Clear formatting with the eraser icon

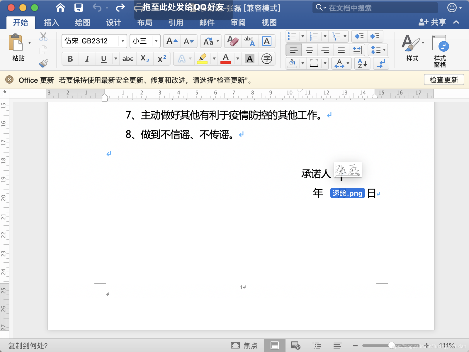pyautogui.click(x=232, y=41)
